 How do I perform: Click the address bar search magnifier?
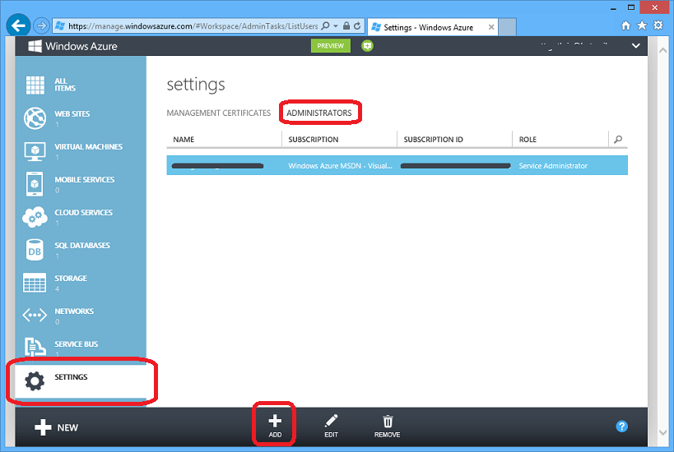tap(326, 25)
